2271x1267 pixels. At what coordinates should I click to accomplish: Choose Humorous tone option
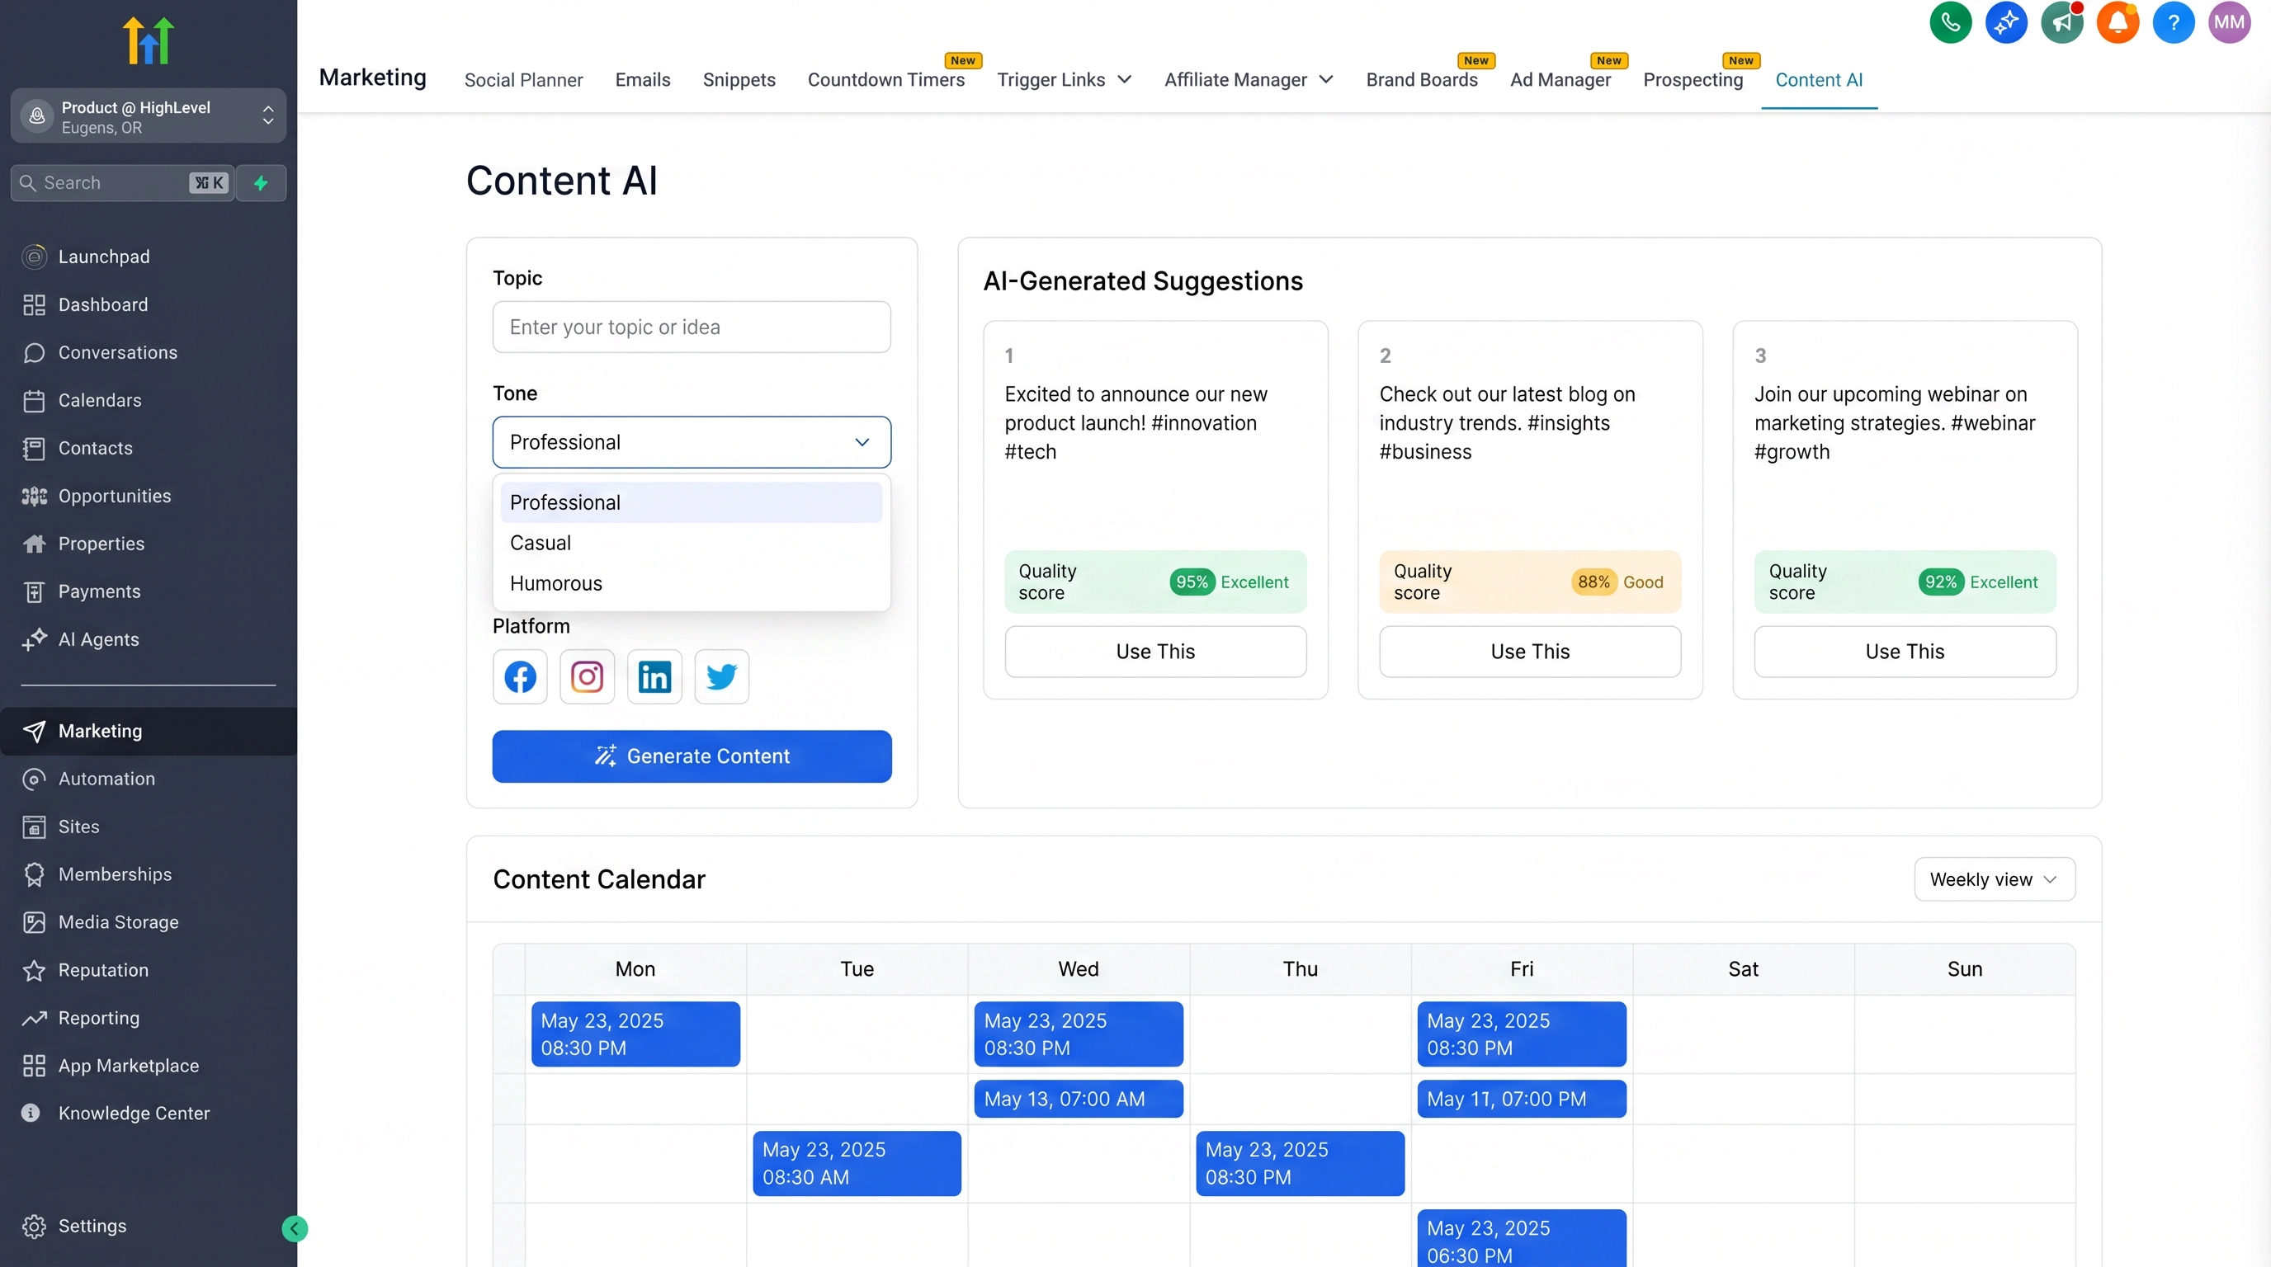[x=692, y=583]
